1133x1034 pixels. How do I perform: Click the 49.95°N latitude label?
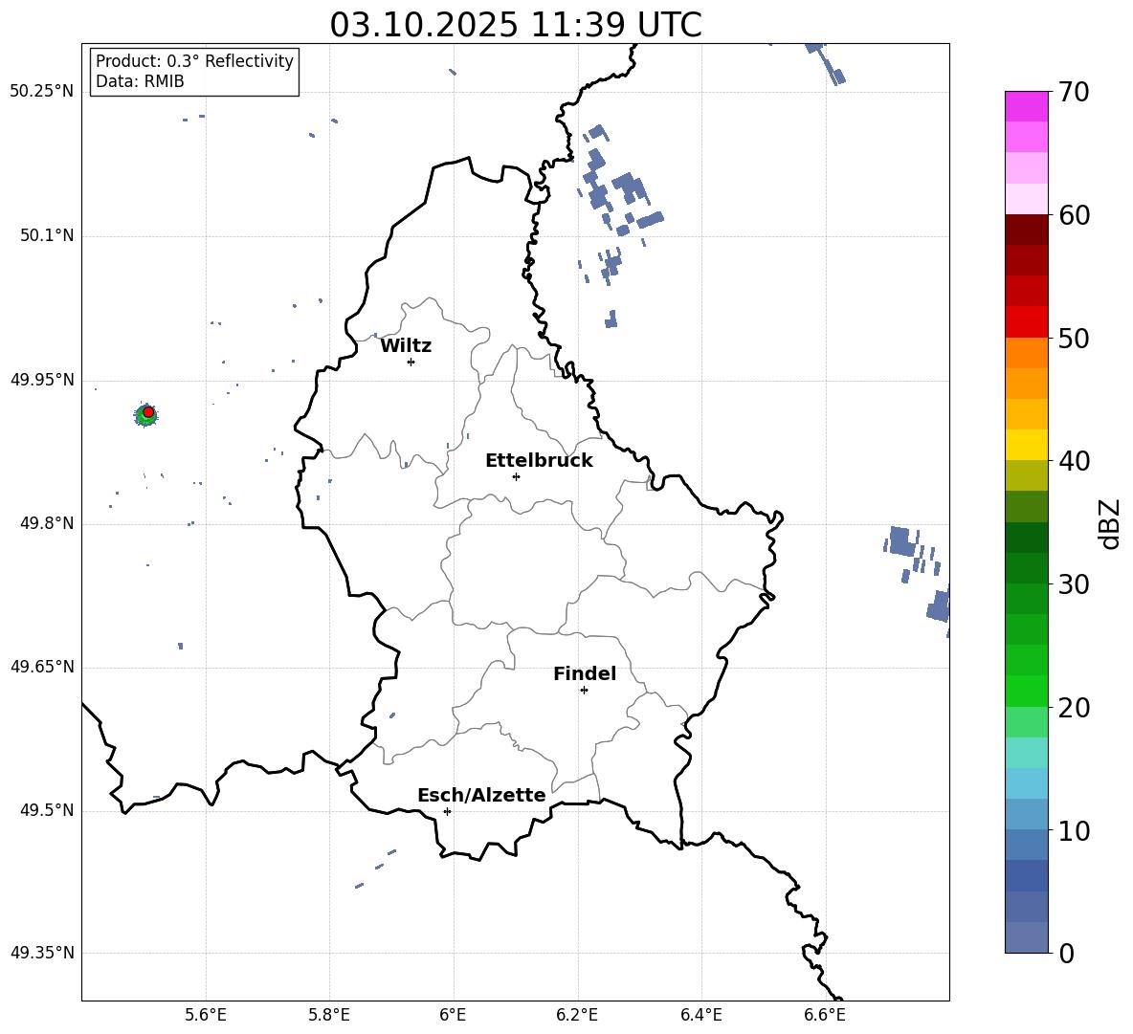[x=42, y=380]
